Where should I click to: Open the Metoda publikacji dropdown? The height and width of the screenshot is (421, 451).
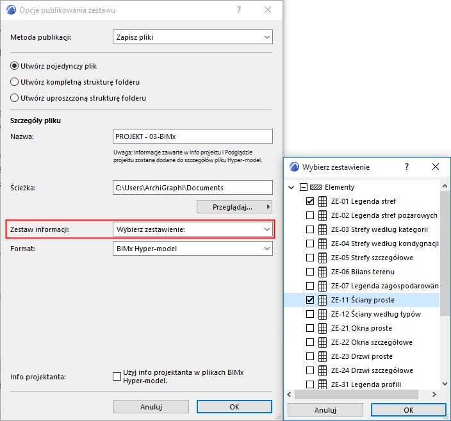[193, 37]
